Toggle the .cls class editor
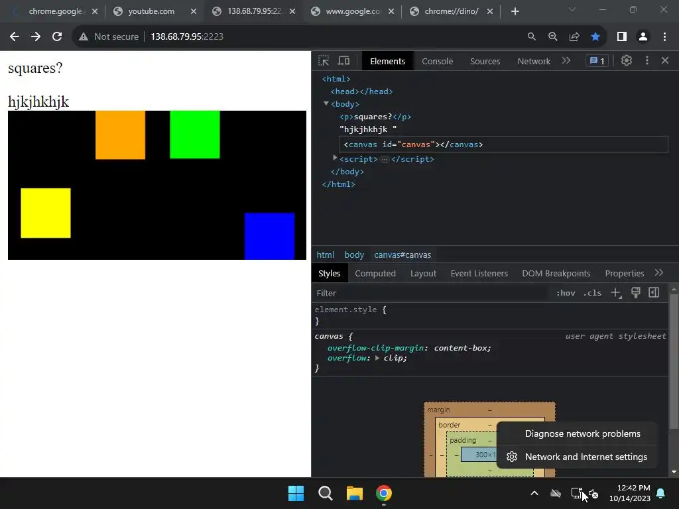Viewport: 679px width, 509px height. [x=592, y=293]
